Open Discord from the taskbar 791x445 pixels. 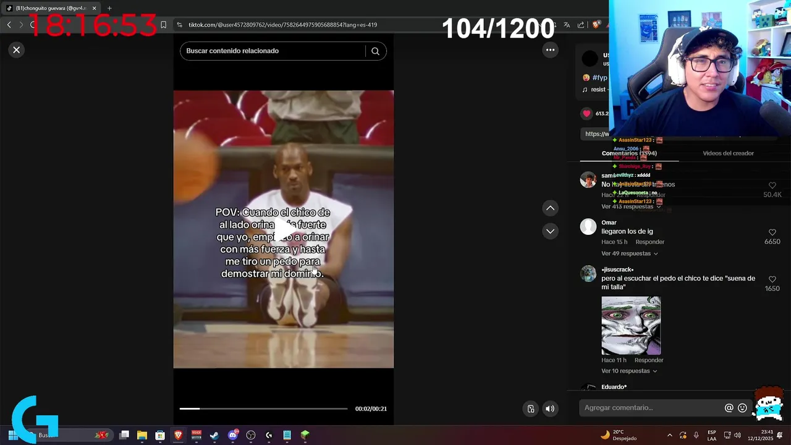point(233,435)
